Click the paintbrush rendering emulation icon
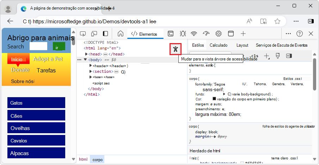Screen dimensions: 319x165 pyautogui.click(x=278, y=56)
